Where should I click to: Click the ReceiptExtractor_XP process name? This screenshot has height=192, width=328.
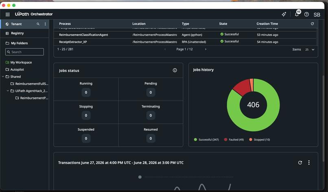pyautogui.click(x=73, y=42)
